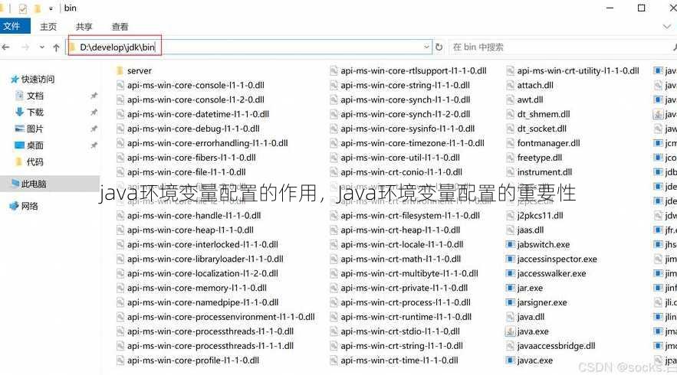
Task: Select the fontmanager.dll file icon
Action: coord(511,142)
